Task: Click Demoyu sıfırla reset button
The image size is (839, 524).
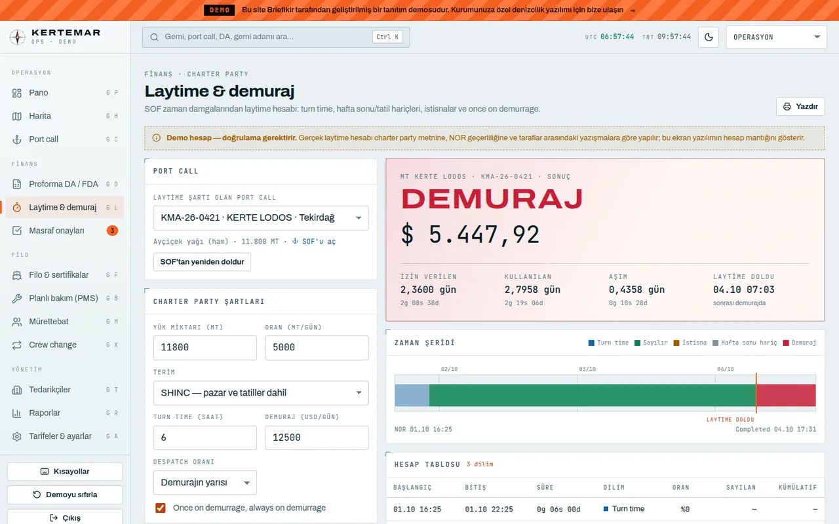Action: [x=65, y=495]
